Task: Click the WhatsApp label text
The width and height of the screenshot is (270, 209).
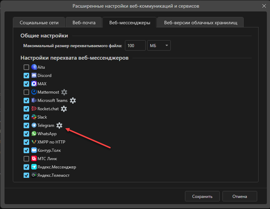Action: pos(47,134)
